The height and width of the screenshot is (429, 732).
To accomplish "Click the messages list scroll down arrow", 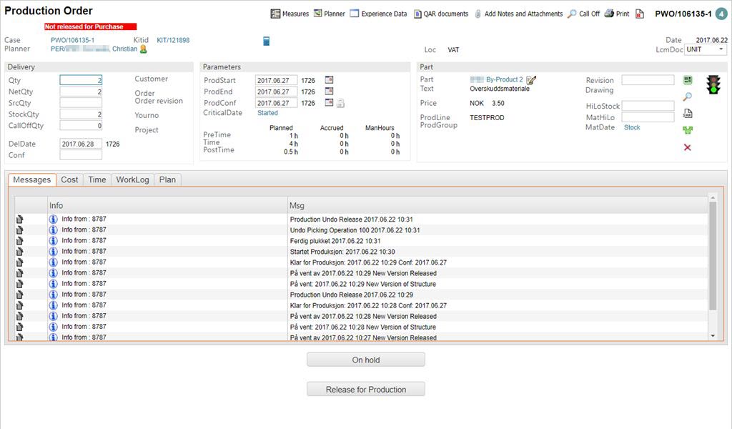I will click(x=712, y=335).
